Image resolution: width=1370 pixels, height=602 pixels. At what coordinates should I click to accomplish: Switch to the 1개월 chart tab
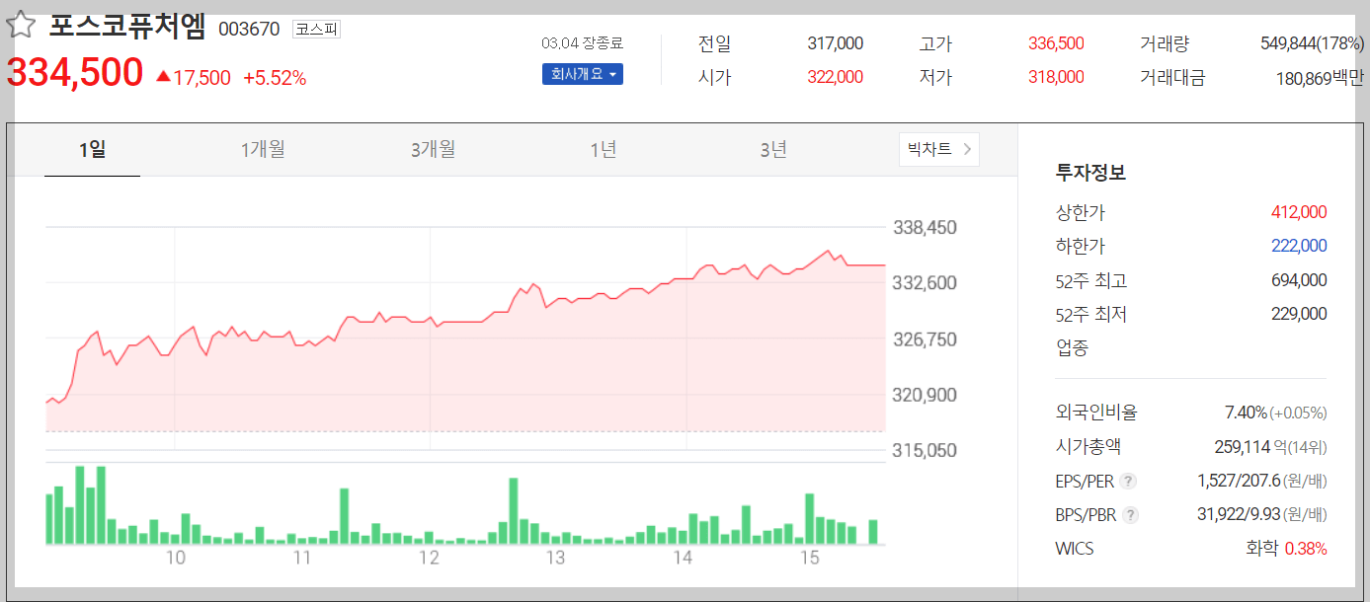coord(263,149)
